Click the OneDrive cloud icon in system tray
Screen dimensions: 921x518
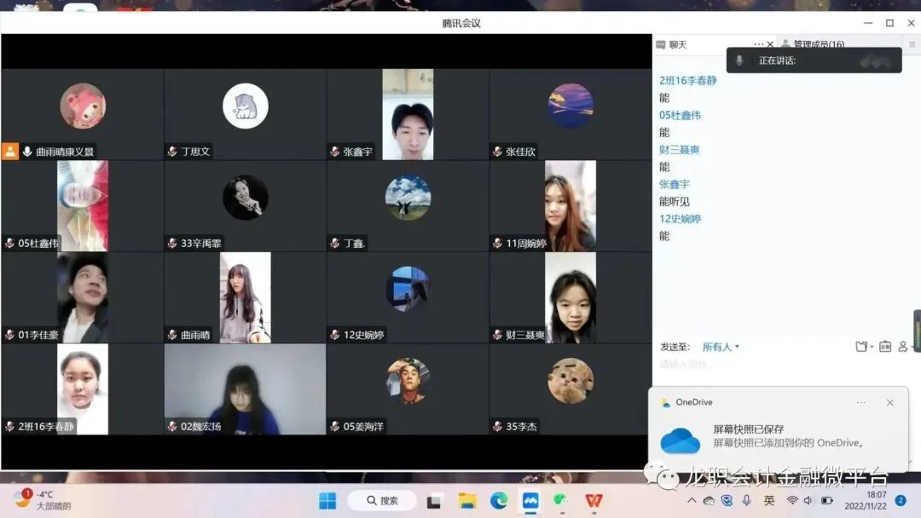tap(709, 500)
